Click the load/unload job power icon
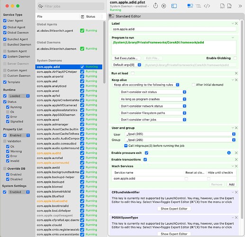This screenshot has height=237, width=245. [155, 6]
